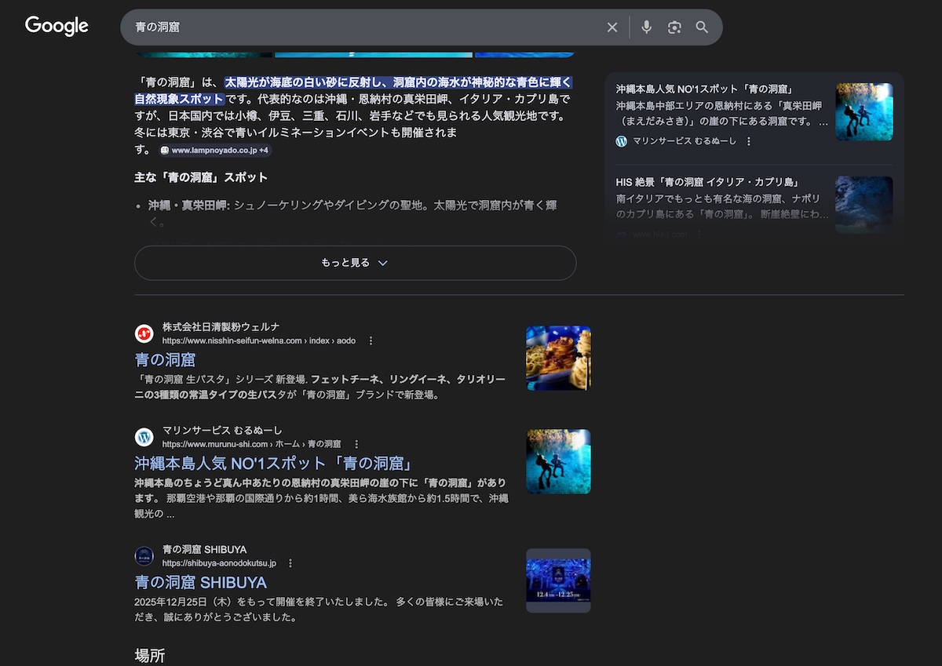Image resolution: width=942 pixels, height=666 pixels.
Task: Click the 株式会社日清製粉ウェルナ site favicon
Action: point(144,333)
